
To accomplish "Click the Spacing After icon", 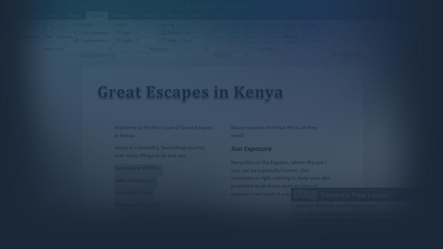I will [163, 41].
